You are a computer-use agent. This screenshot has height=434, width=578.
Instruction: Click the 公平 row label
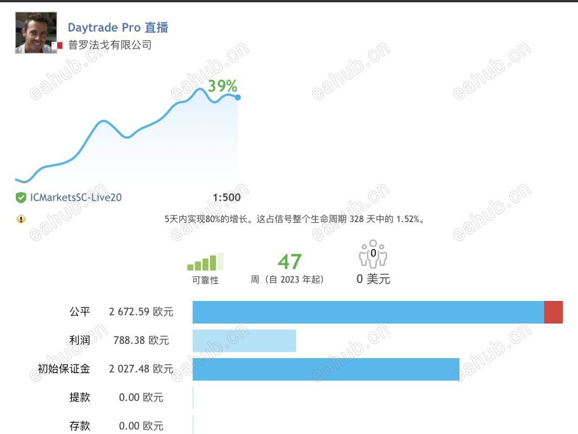(x=80, y=312)
